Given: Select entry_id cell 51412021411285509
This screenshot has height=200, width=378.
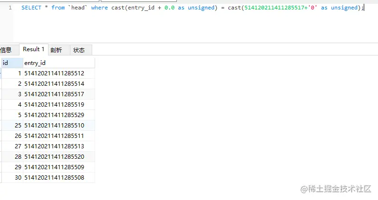Looking at the screenshot, I should [59, 167].
